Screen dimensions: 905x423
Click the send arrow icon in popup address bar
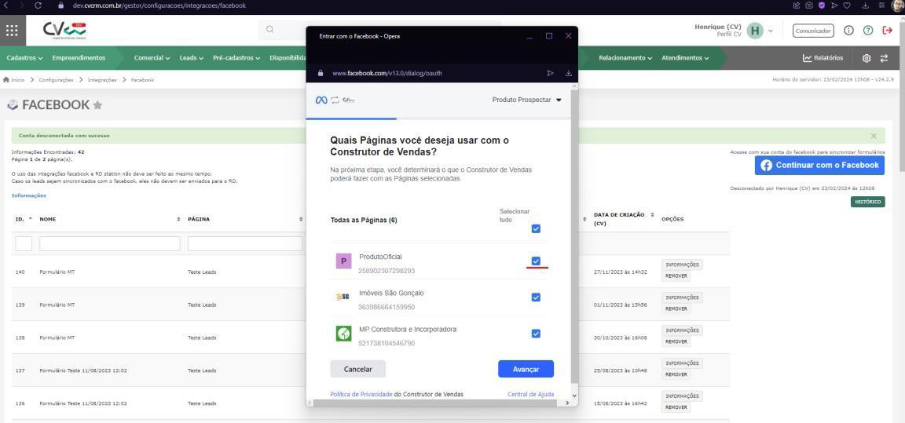pos(550,73)
